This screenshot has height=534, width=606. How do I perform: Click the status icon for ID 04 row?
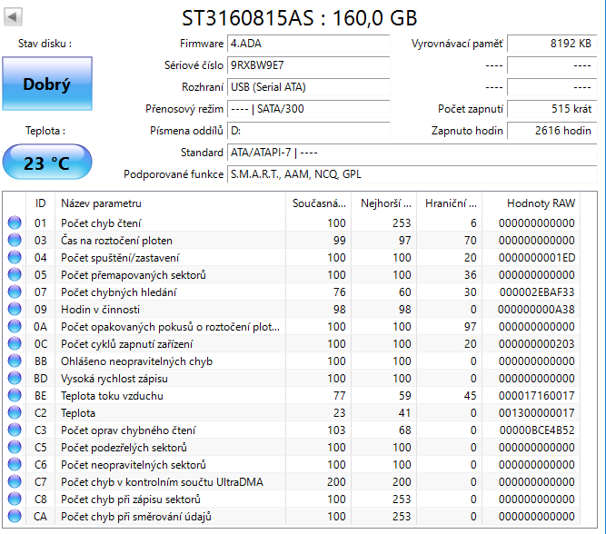point(15,257)
